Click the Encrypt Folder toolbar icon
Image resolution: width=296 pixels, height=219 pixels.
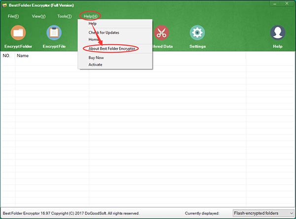pyautogui.click(x=18, y=32)
